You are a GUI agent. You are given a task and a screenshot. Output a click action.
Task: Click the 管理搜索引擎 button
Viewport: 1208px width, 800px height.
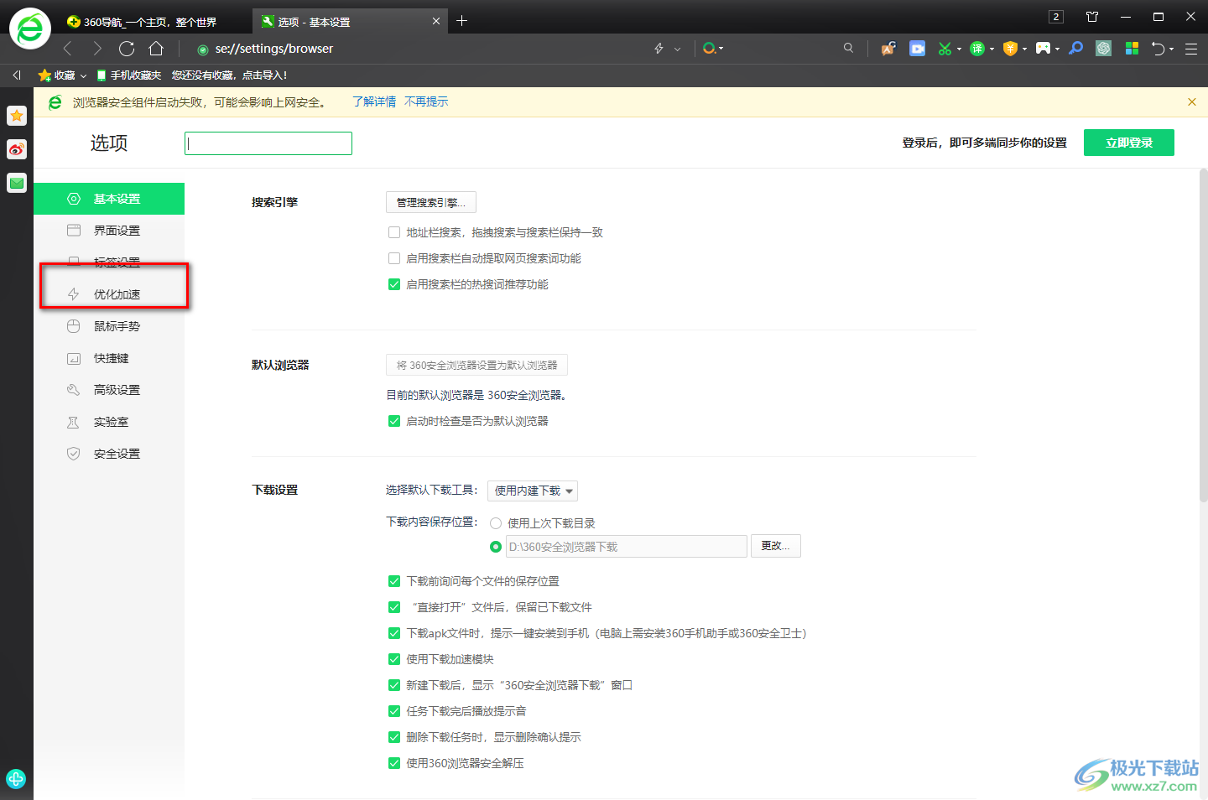pos(431,202)
